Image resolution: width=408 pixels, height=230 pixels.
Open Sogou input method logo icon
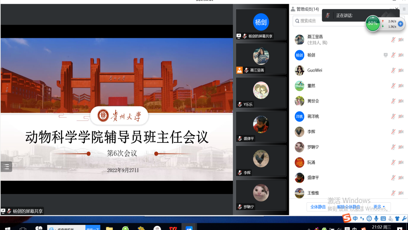point(346,218)
